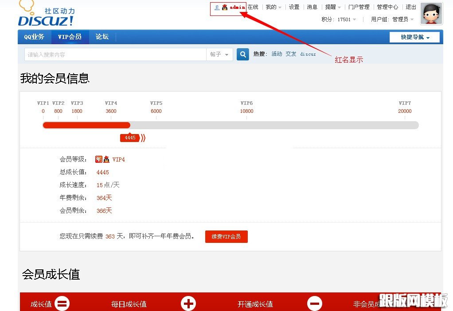Viewport: 453px width, 311px height.
Task: Click the QQ penguin VIP icon beside admin username
Action: tap(224, 7)
